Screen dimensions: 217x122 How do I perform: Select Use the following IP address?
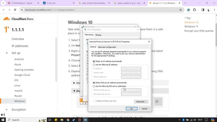pos(94,65)
